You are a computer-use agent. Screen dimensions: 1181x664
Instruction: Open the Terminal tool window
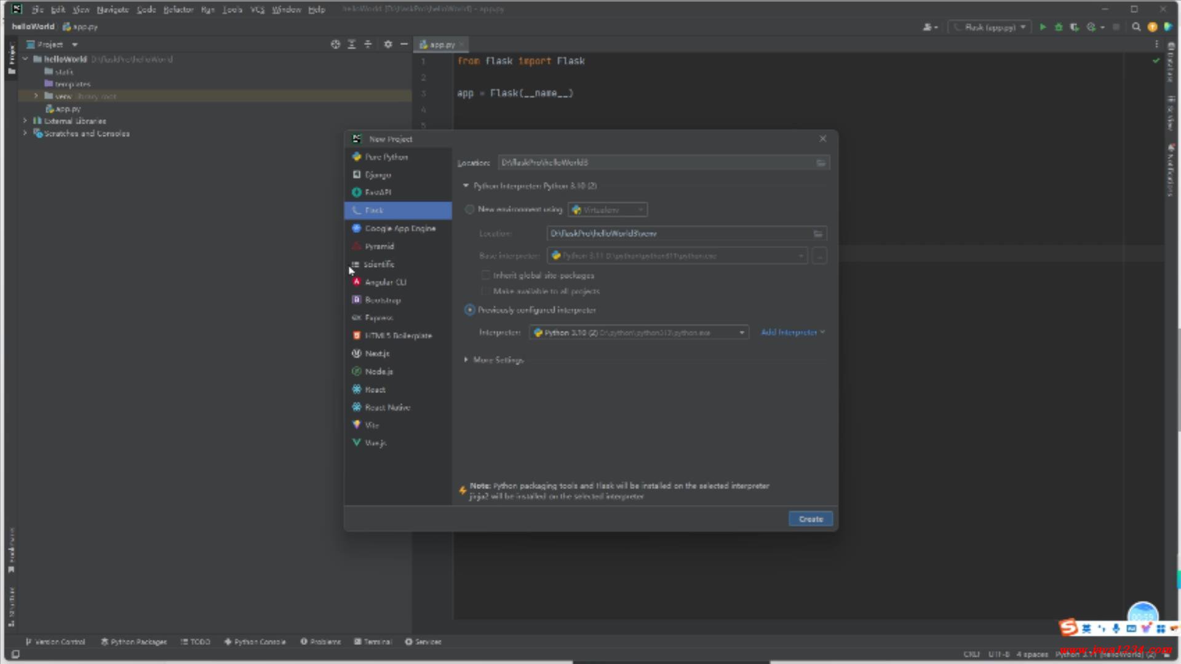(x=373, y=642)
